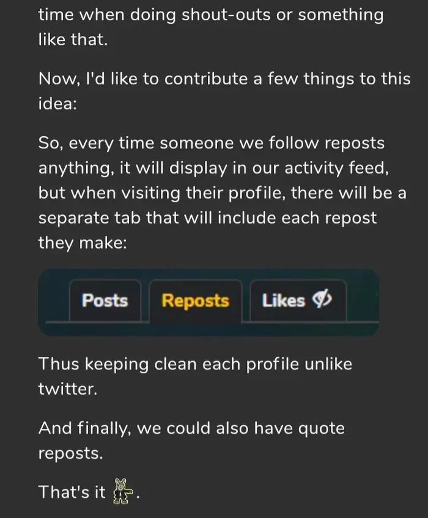
Task: Click the word "twitter" in the post
Action: point(67,388)
